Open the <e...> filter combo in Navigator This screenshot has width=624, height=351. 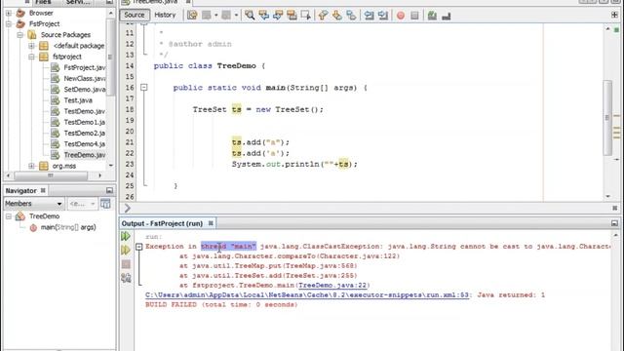[x=82, y=204]
